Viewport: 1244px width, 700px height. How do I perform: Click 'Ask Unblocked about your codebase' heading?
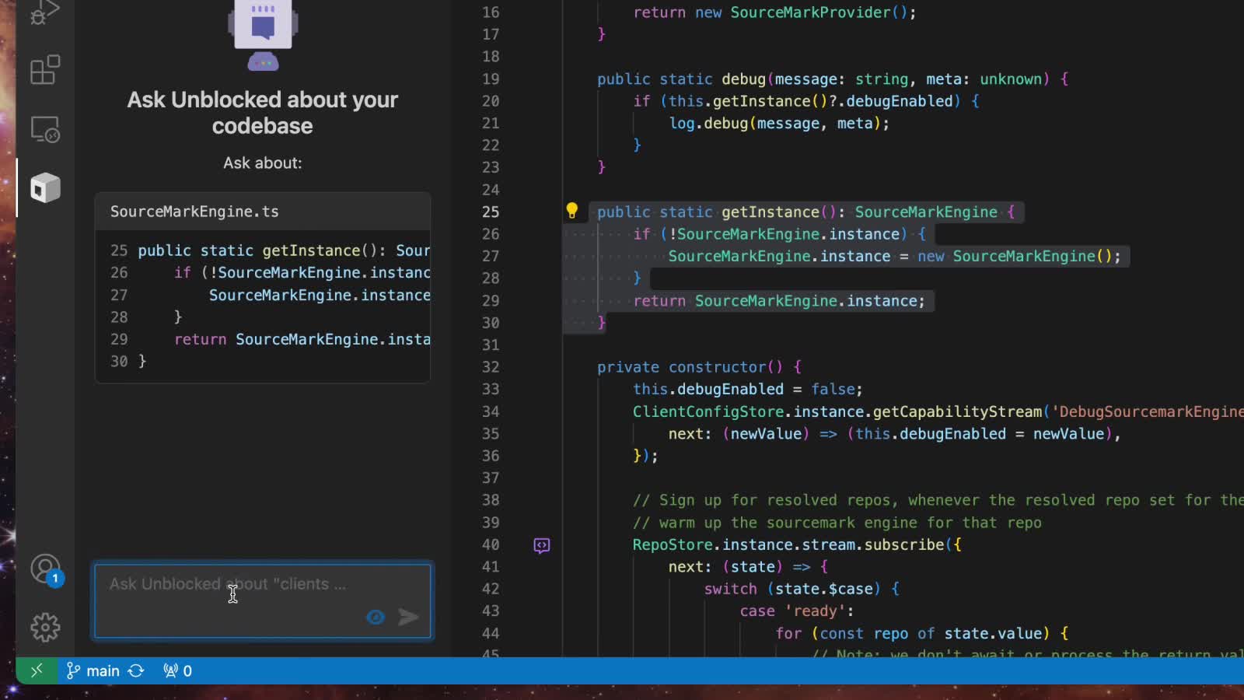(x=263, y=113)
